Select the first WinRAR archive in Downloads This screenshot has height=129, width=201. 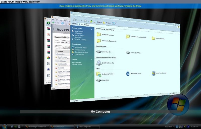[x=48, y=29]
